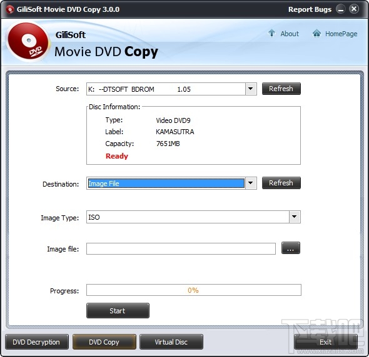This screenshot has width=369, height=357.
Task: Select the Source combo box field
Action: (x=171, y=89)
